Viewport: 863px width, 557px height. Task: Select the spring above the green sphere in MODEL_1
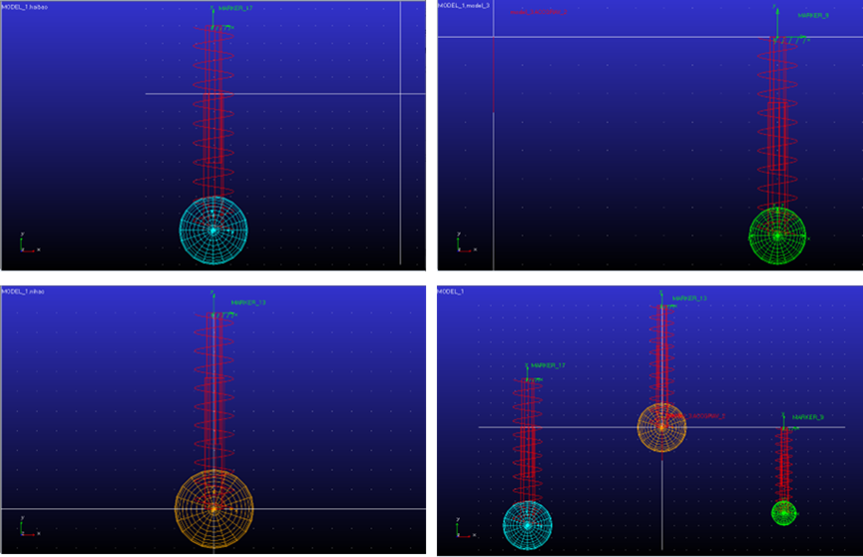(784, 465)
